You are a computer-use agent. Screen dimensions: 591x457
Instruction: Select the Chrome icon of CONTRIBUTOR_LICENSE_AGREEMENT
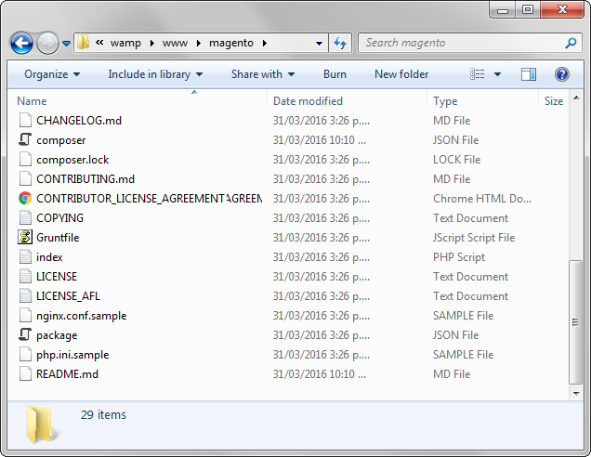(x=25, y=199)
